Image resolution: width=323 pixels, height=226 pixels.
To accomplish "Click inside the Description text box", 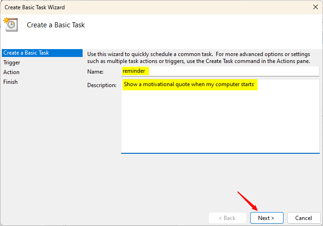I will [x=220, y=116].
